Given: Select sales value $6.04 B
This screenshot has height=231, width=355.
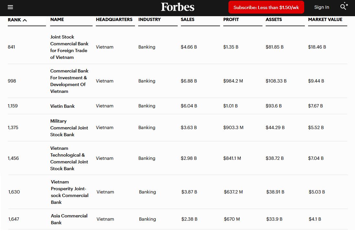Looking at the screenshot, I should [189, 106].
